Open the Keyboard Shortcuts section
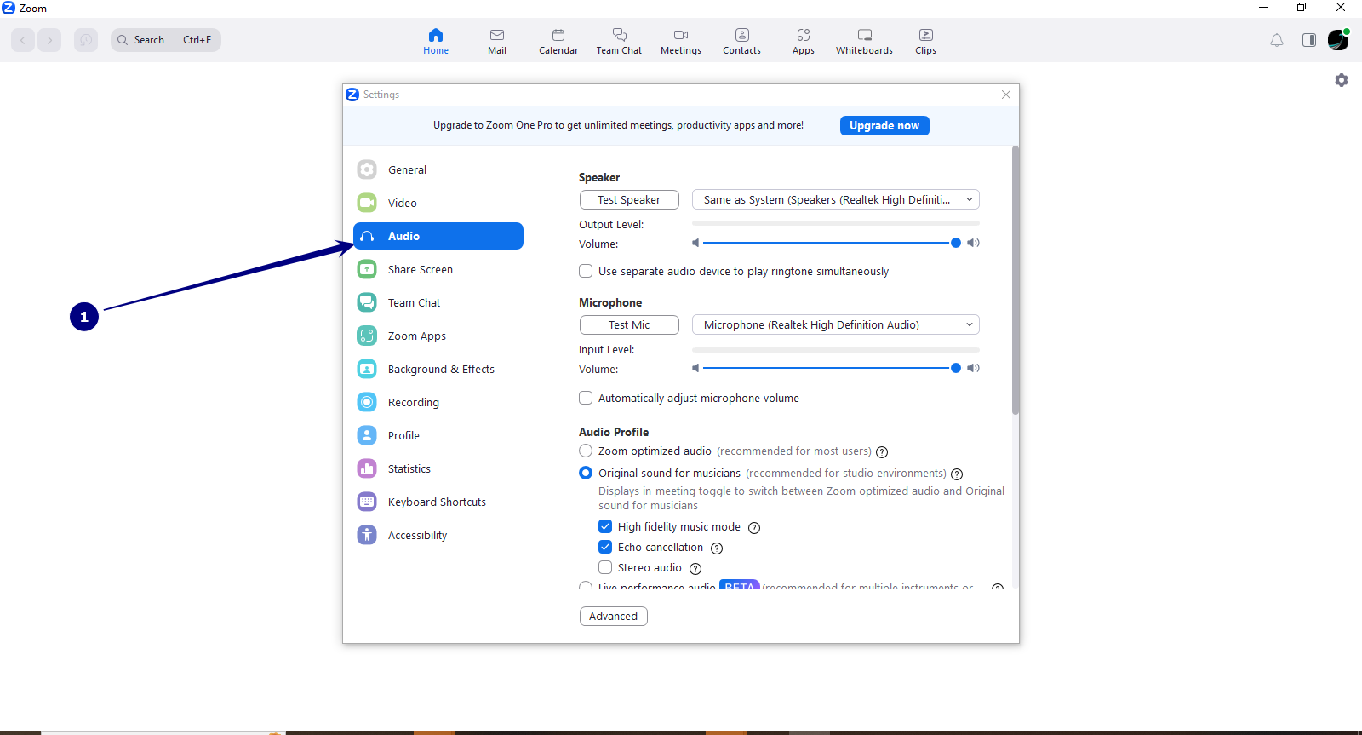The image size is (1362, 735). [438, 502]
